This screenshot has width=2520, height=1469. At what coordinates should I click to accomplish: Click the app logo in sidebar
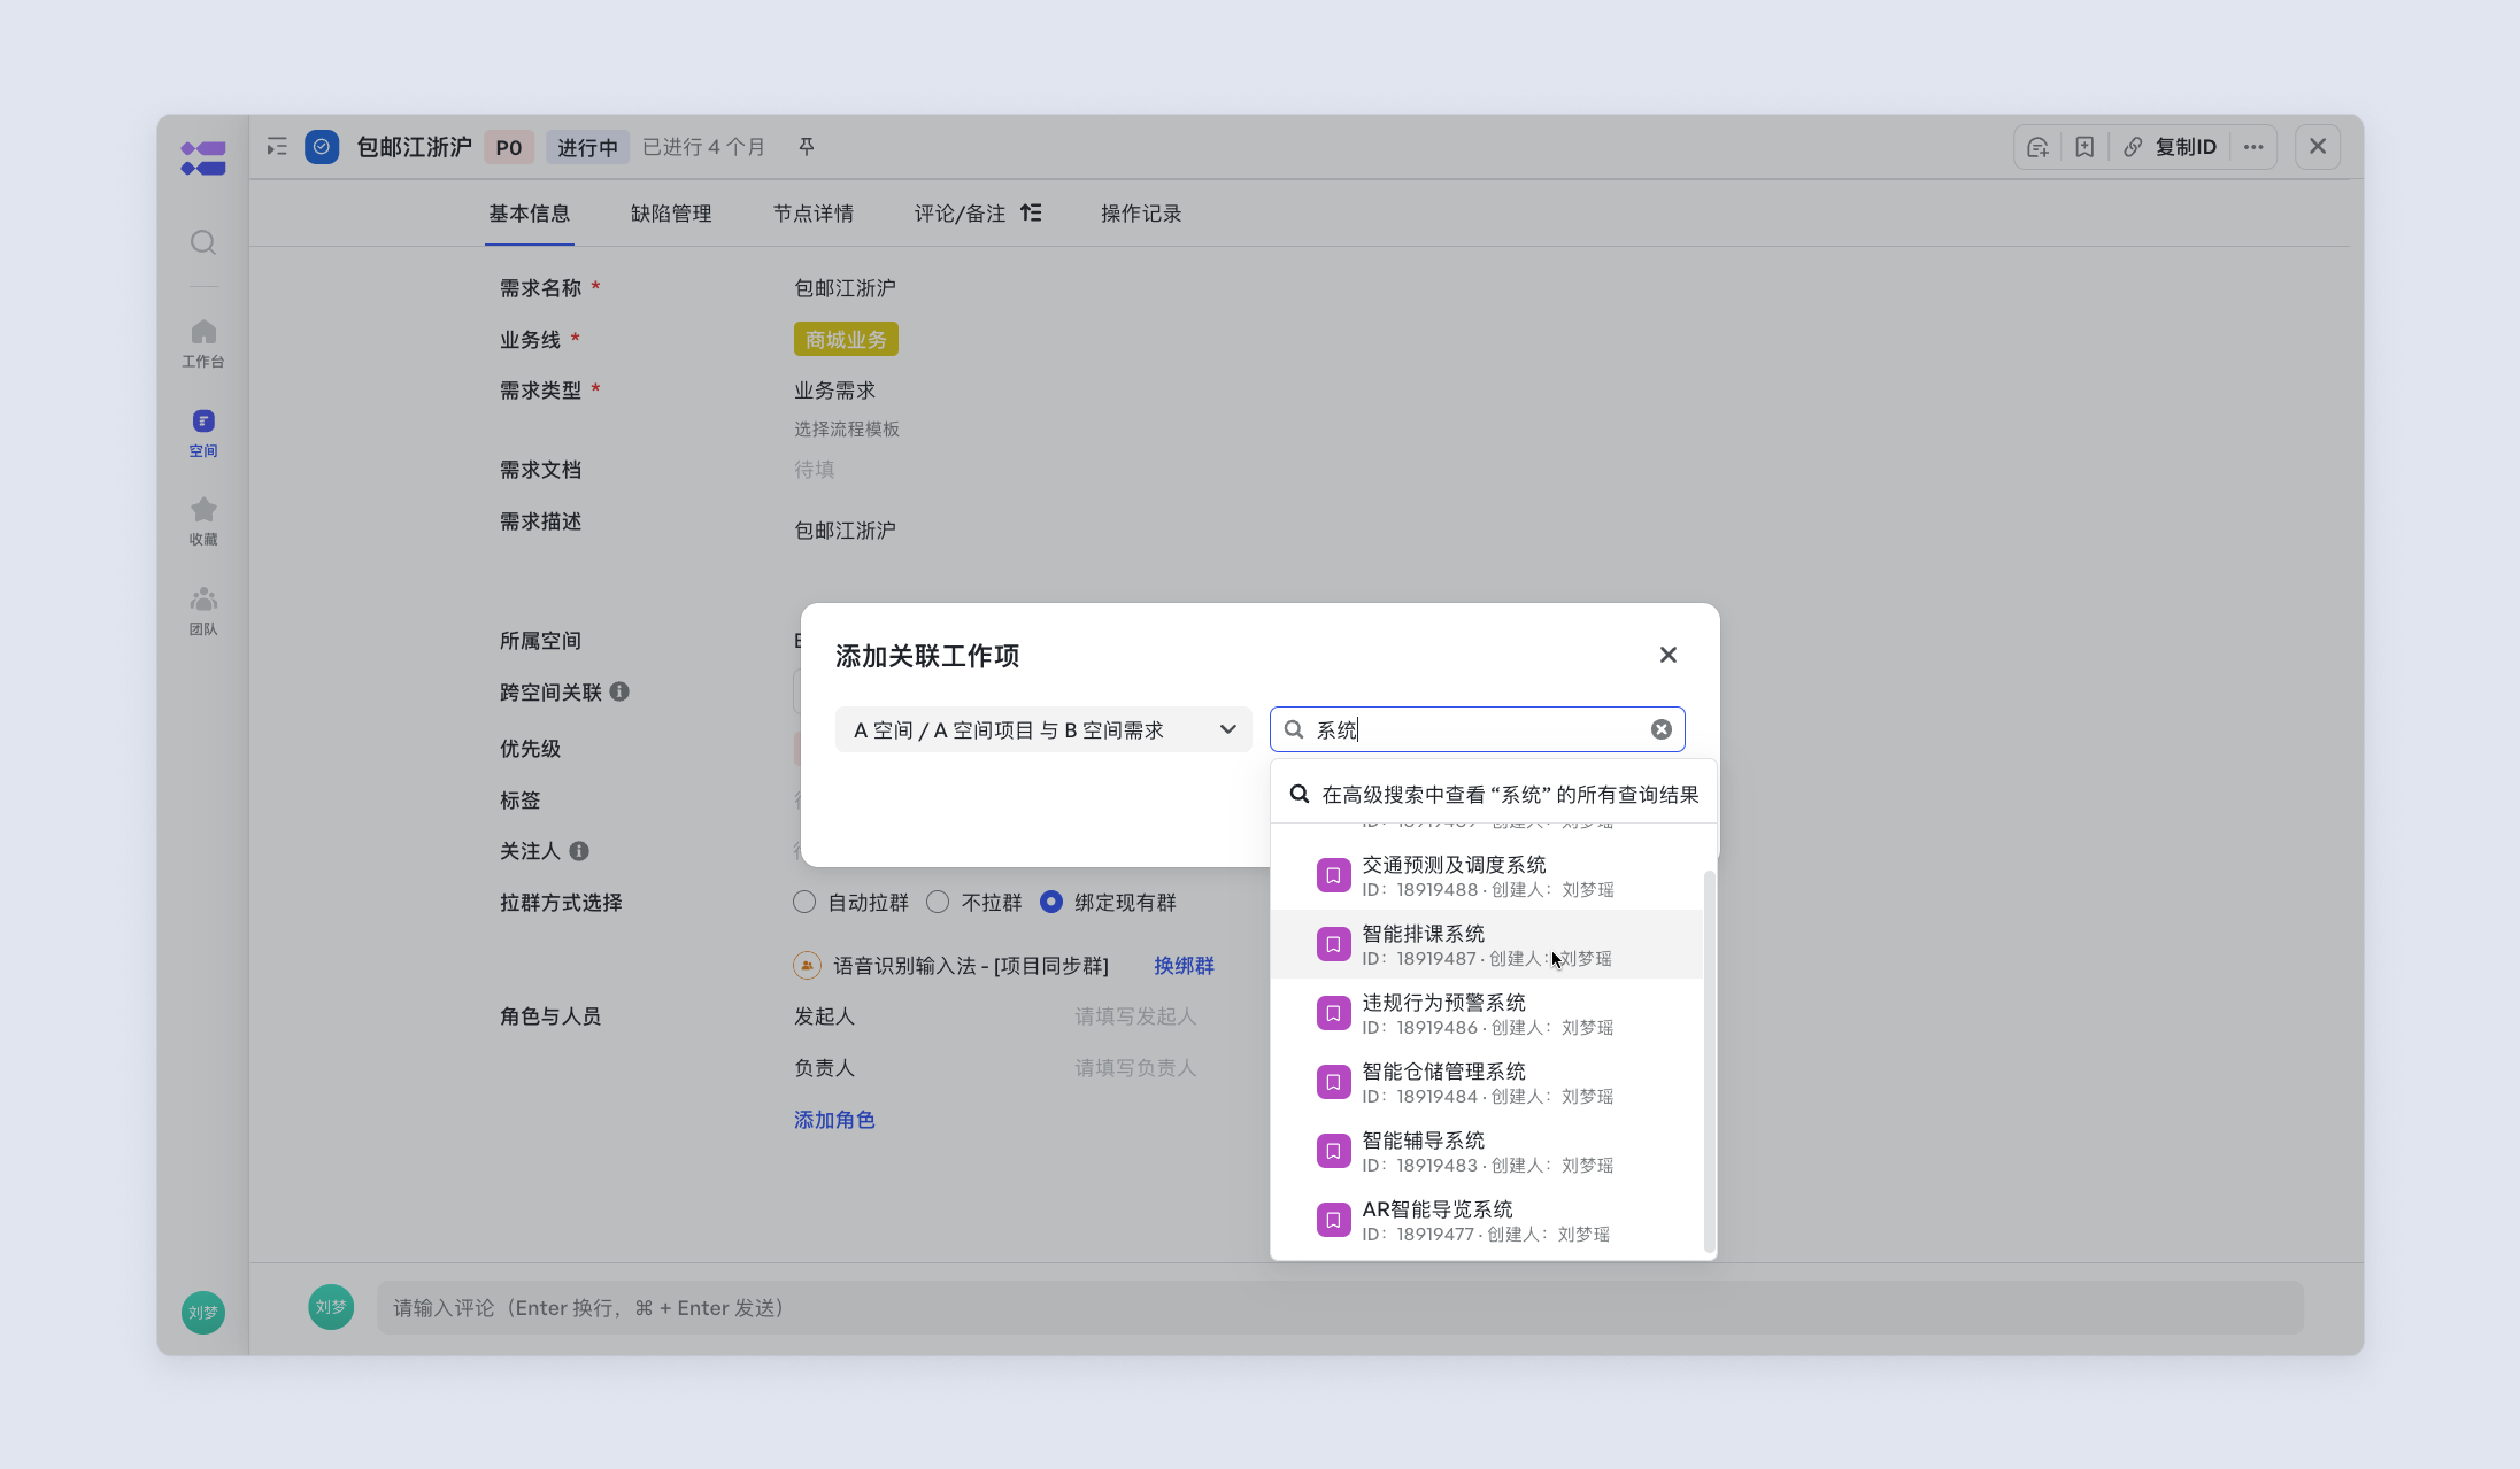click(x=203, y=158)
